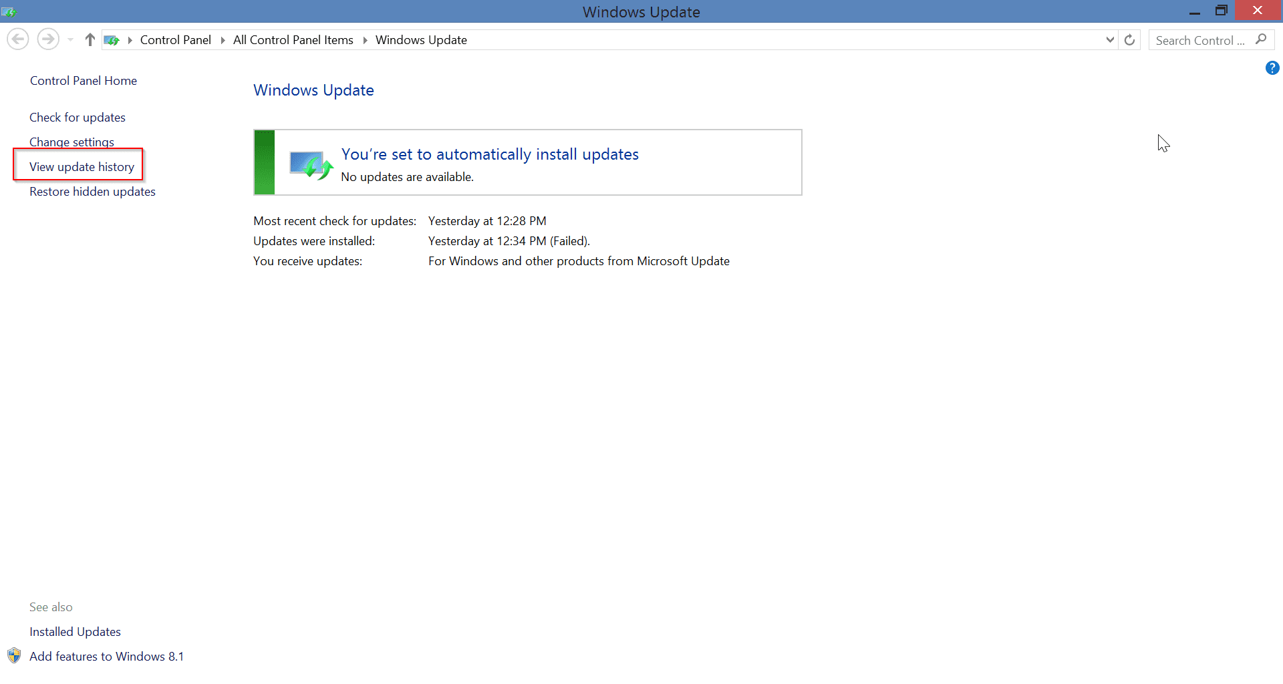Expand the root breadcrumb chevron before Control Panel

(x=130, y=40)
